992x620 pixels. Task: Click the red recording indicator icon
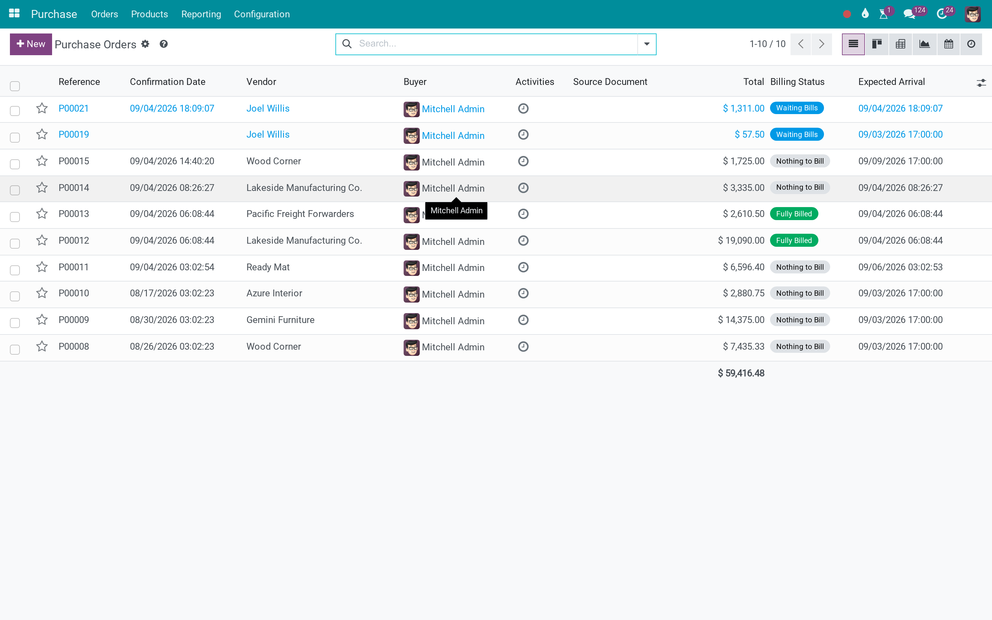(x=847, y=14)
